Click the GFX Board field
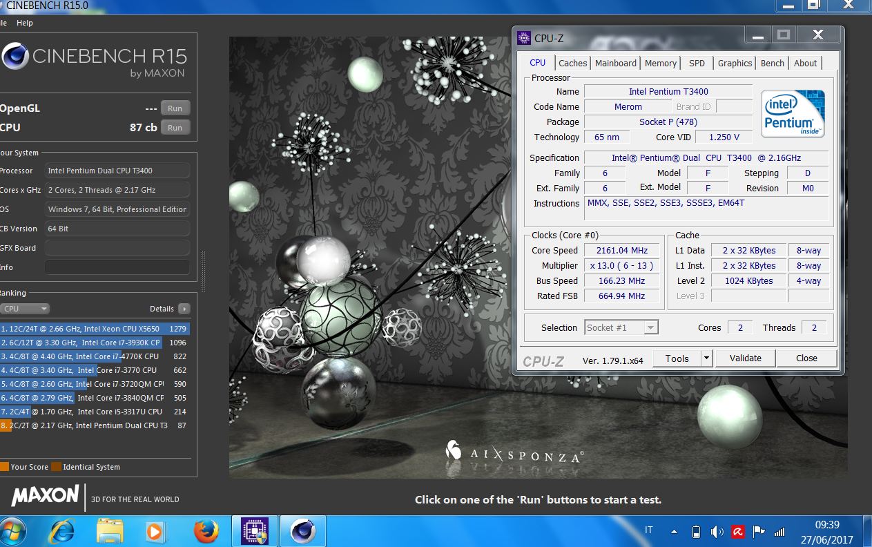The width and height of the screenshot is (872, 547). [x=117, y=248]
